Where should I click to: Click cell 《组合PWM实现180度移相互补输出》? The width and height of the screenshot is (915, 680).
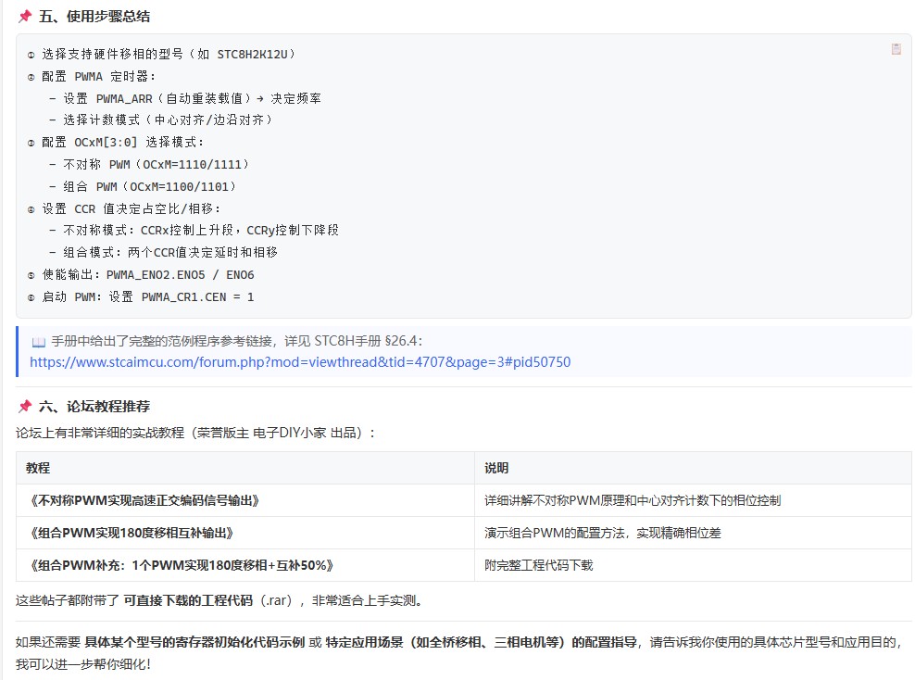[x=245, y=533]
